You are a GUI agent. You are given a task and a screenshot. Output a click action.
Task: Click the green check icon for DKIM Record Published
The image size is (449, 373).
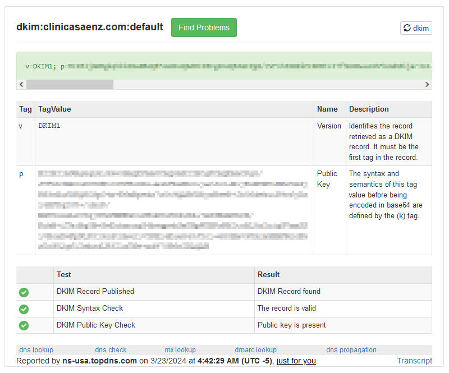click(24, 292)
